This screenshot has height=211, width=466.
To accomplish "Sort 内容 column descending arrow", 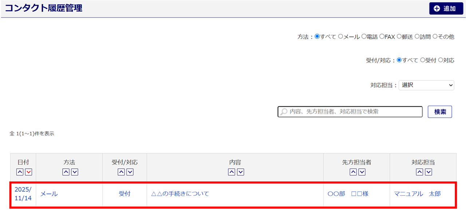I will (240, 172).
